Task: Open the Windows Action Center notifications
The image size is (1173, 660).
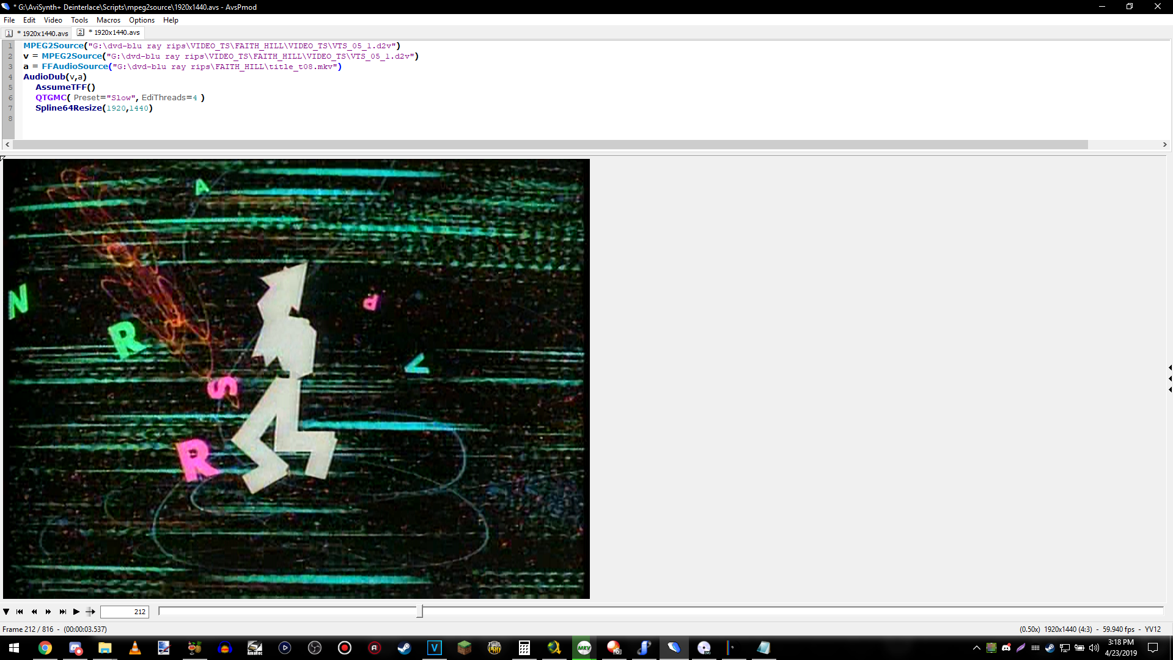Action: (1153, 648)
